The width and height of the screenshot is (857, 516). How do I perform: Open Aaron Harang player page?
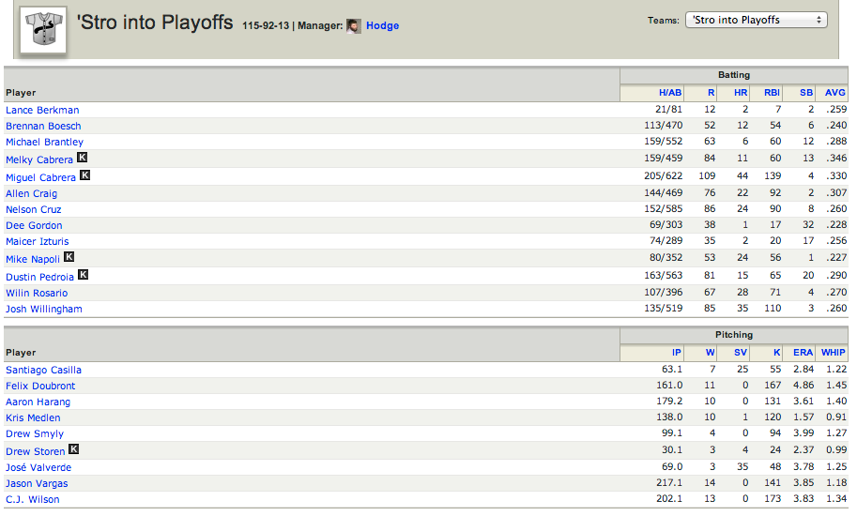38,402
